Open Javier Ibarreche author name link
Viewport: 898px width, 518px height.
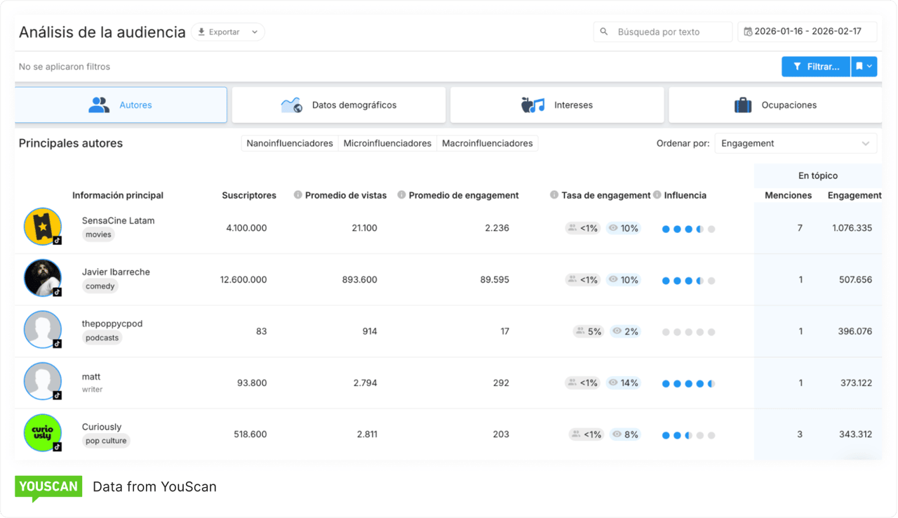(x=116, y=272)
